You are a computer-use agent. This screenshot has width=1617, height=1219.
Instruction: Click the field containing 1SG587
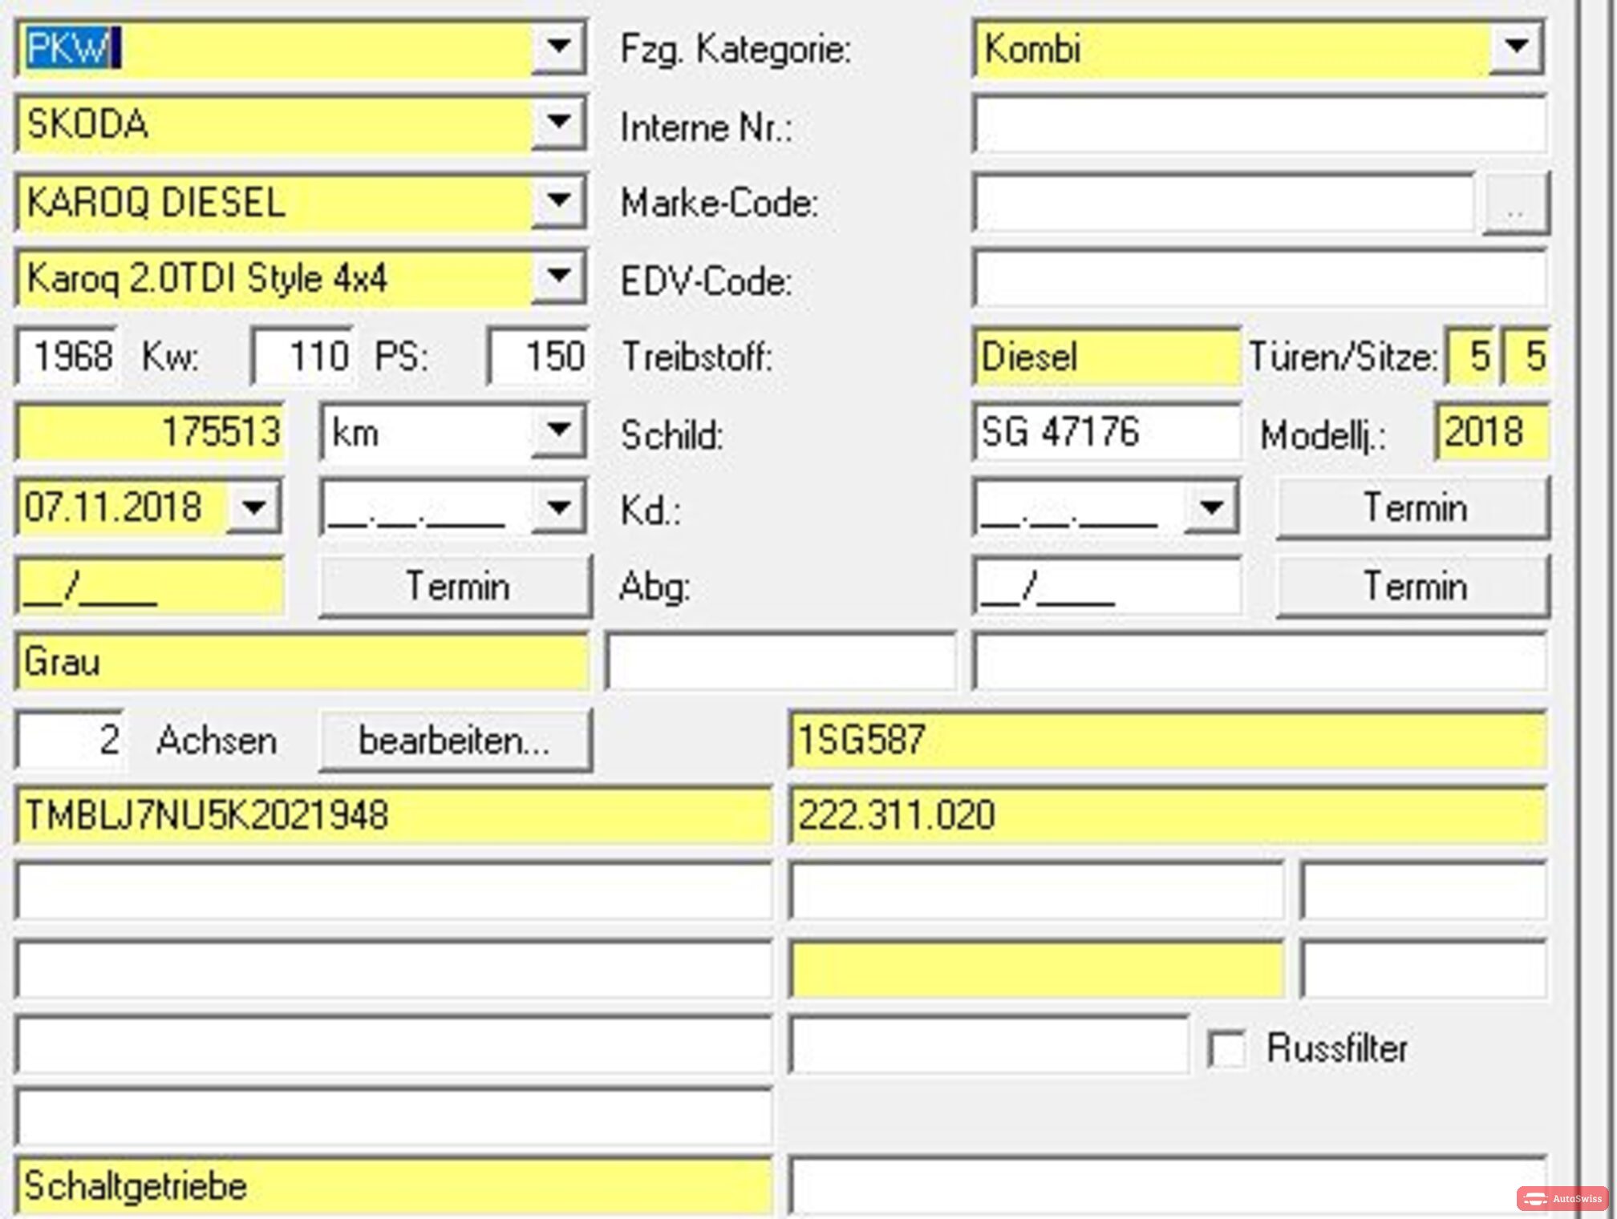click(x=1167, y=739)
